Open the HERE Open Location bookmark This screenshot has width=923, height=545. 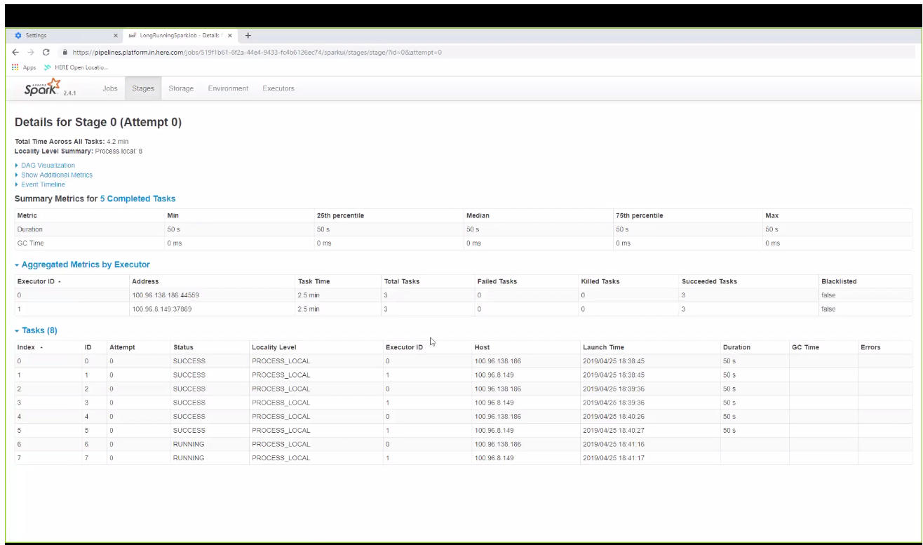tap(76, 67)
